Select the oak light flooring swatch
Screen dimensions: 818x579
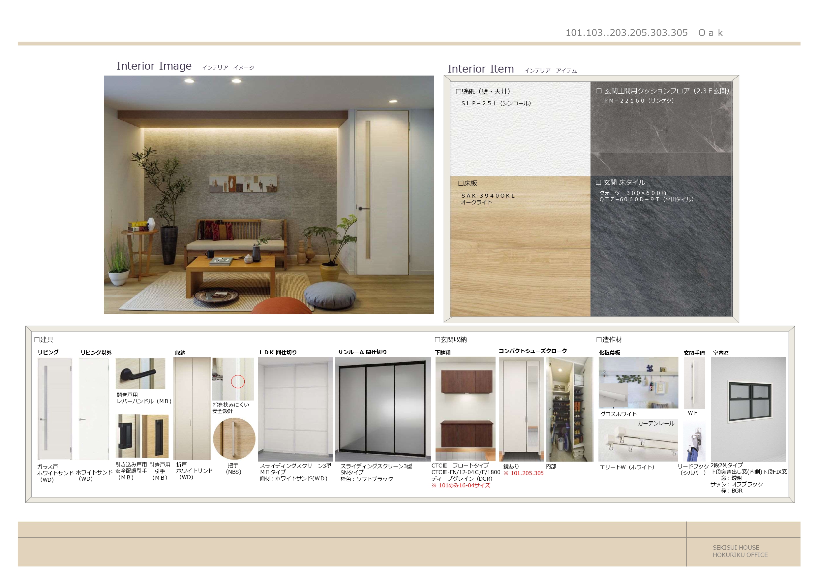coord(520,257)
